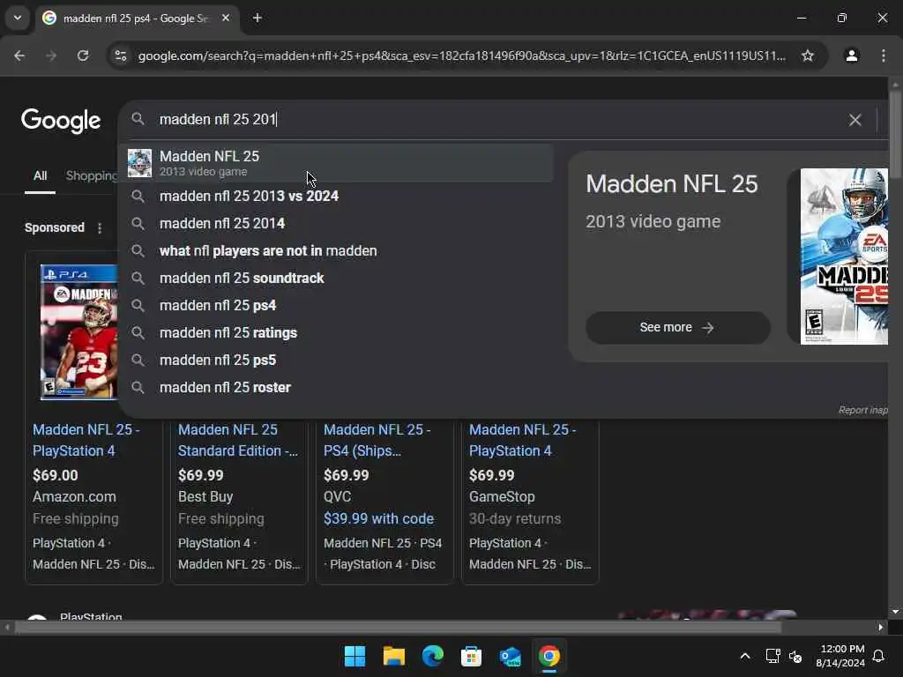Show hidden system tray icons
Screen dimensions: 903x677
click(x=744, y=656)
